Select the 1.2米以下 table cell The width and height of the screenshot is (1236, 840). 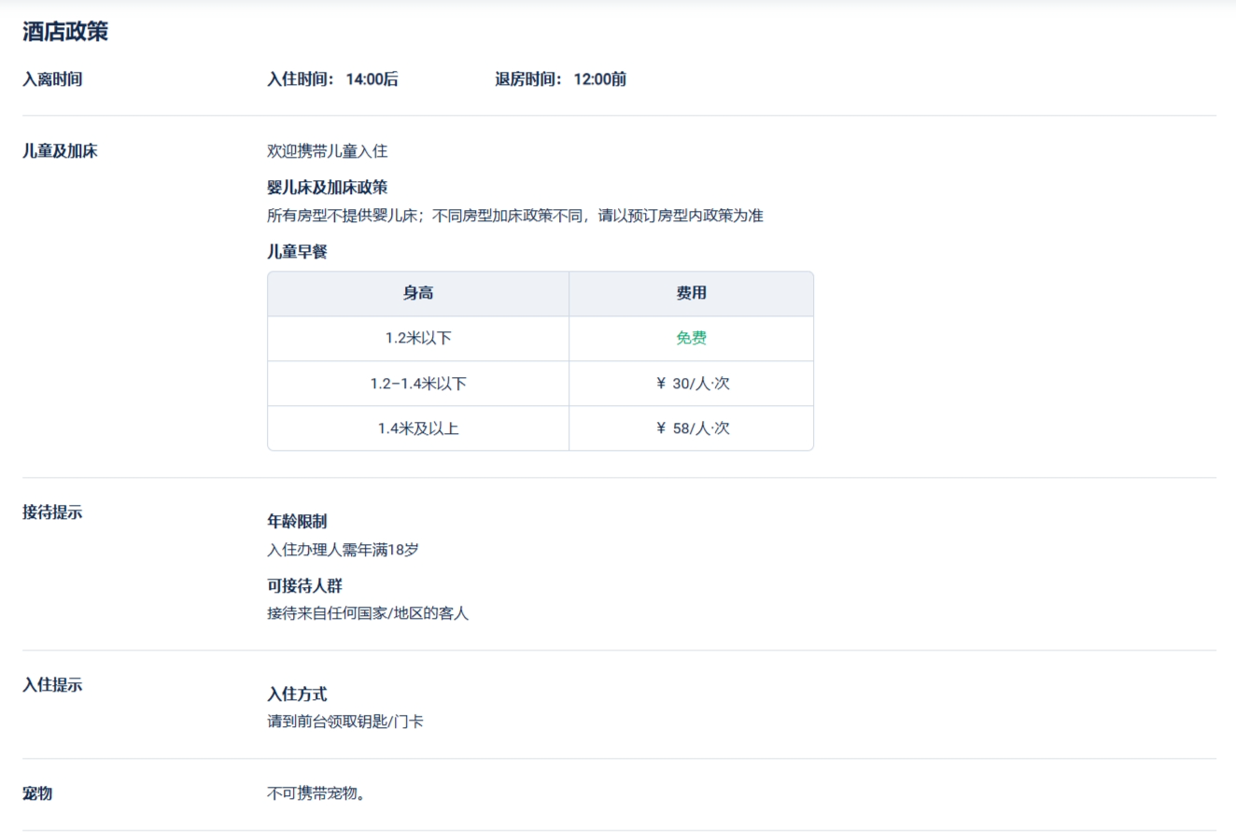[418, 338]
